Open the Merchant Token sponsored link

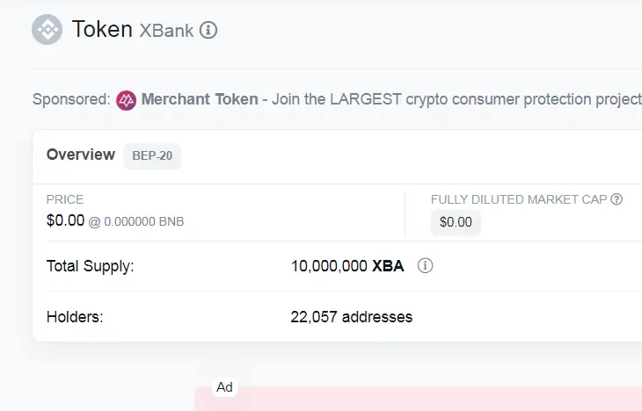click(200, 99)
